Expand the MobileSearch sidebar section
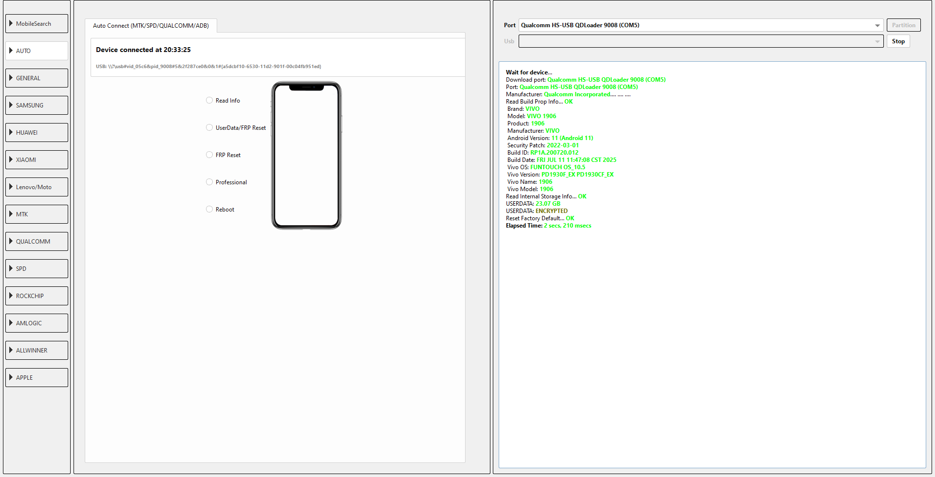This screenshot has height=477, width=935. [37, 23]
